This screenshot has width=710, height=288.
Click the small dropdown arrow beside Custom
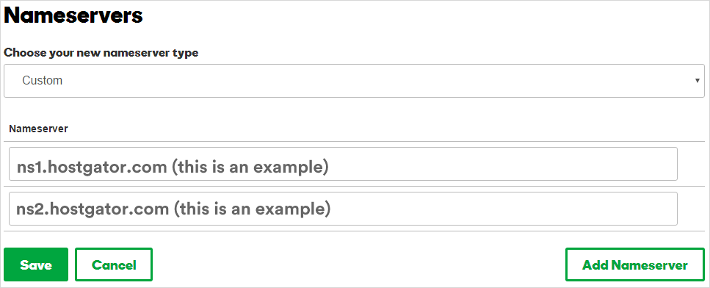point(698,81)
